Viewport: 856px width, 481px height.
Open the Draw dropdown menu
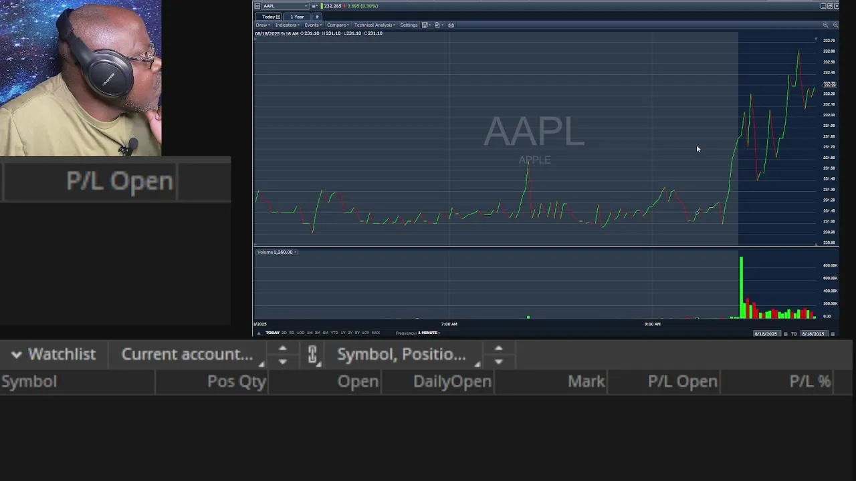263,25
